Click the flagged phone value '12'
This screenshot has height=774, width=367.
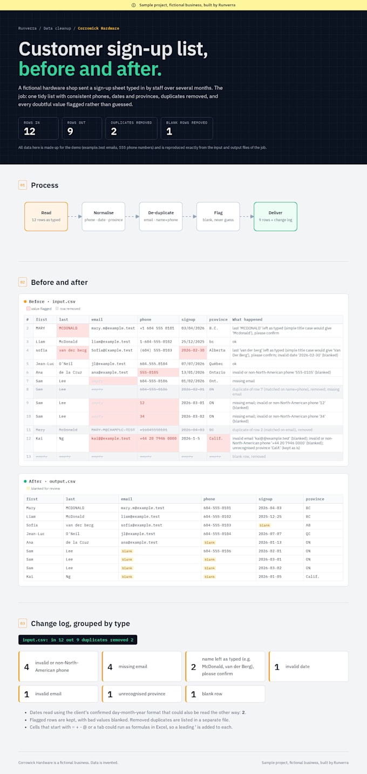click(x=159, y=405)
